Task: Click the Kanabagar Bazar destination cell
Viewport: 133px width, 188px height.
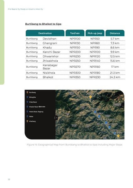Action: click(50, 67)
